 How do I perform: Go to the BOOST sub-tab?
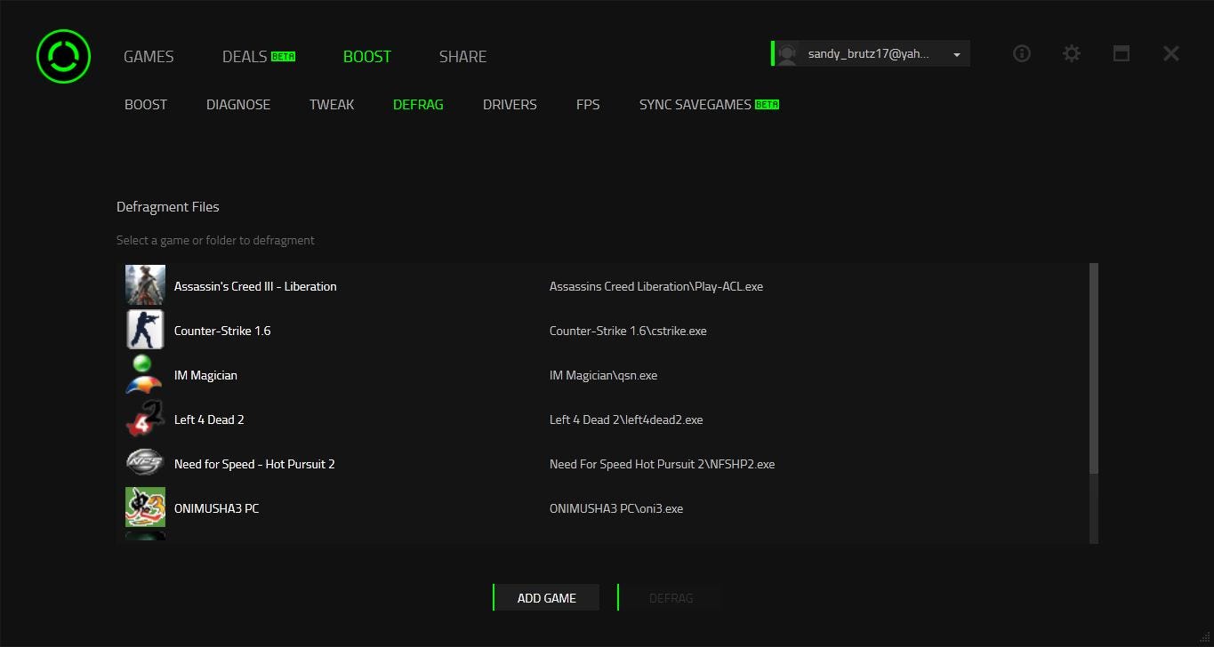point(146,104)
